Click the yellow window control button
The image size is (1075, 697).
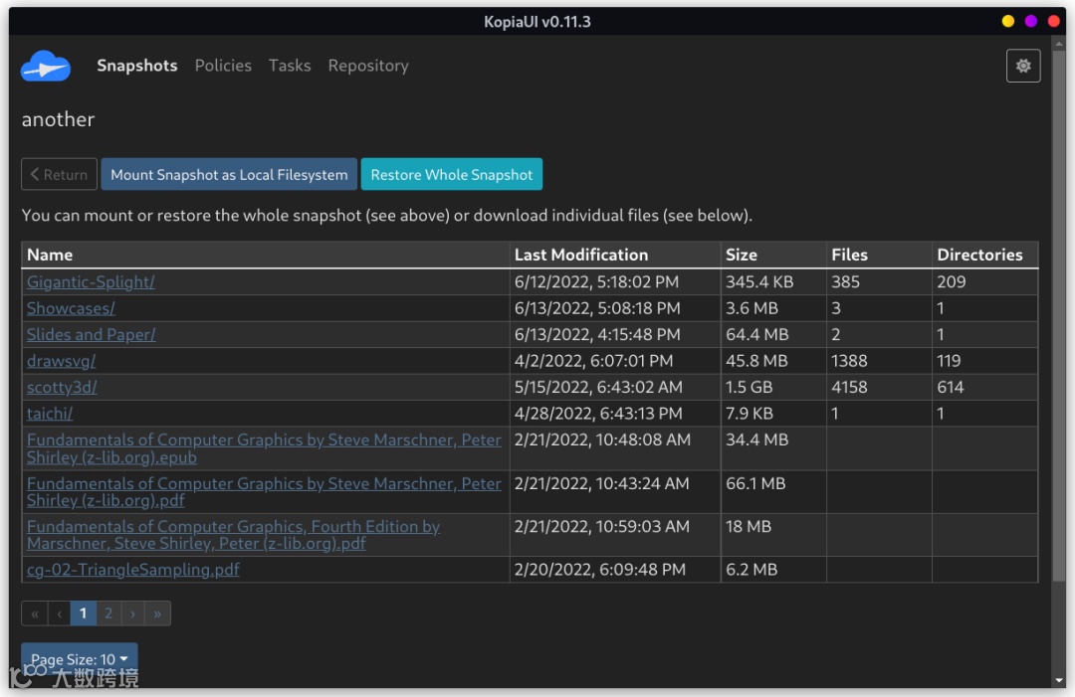[1008, 21]
